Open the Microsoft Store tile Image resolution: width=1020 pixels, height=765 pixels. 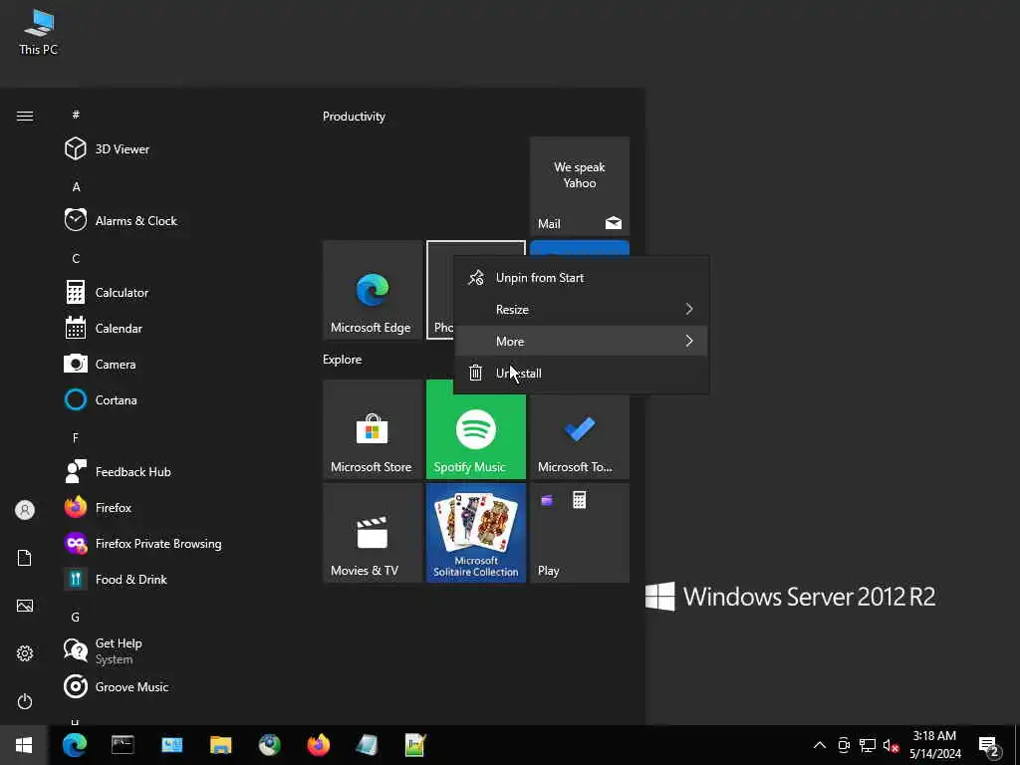pyautogui.click(x=373, y=429)
